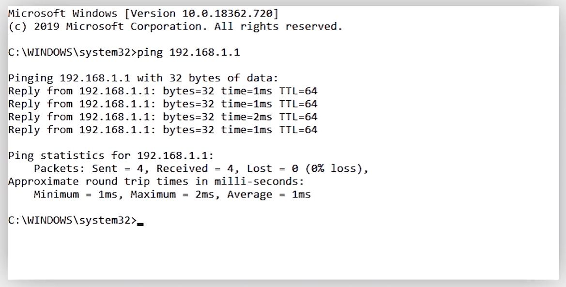Click the Microsoft Windows text in header line
Image resolution: width=566 pixels, height=287 pixels.
click(x=62, y=14)
